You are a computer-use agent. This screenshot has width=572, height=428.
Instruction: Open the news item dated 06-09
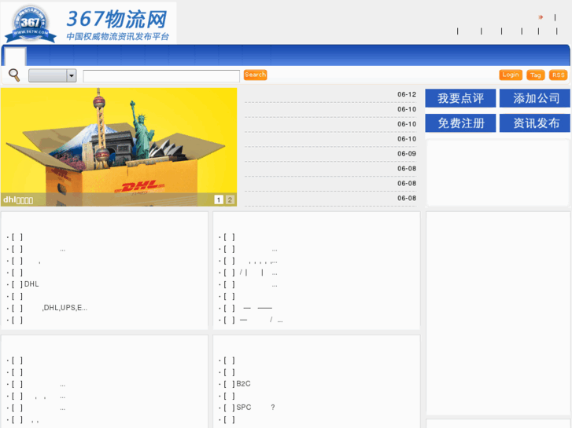pyautogui.click(x=330, y=154)
